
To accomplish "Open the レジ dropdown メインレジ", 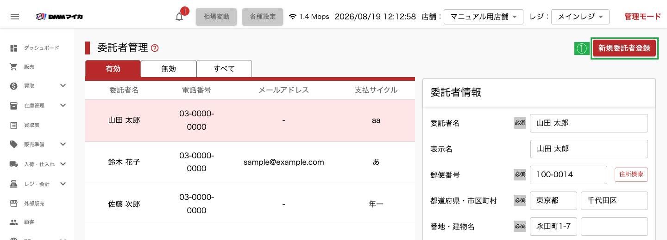I will pos(580,17).
